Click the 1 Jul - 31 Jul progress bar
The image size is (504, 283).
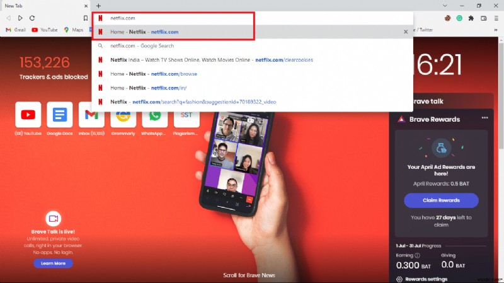pos(465,246)
